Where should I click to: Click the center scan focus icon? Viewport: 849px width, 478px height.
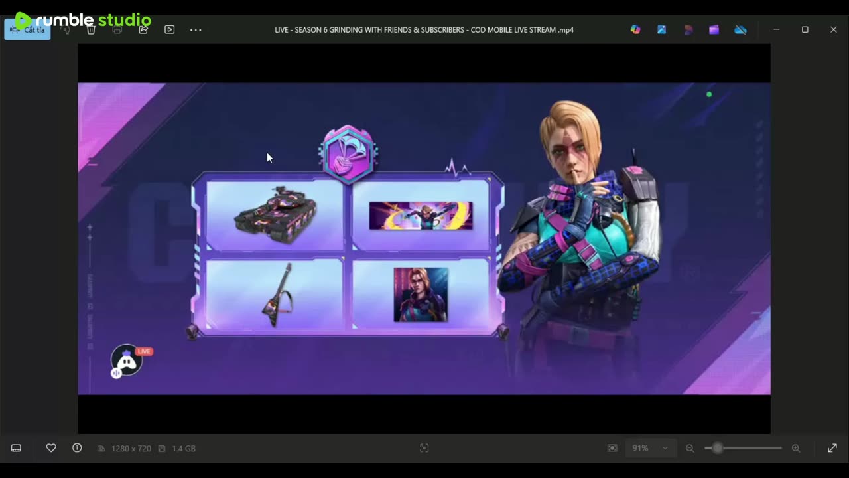(x=424, y=448)
